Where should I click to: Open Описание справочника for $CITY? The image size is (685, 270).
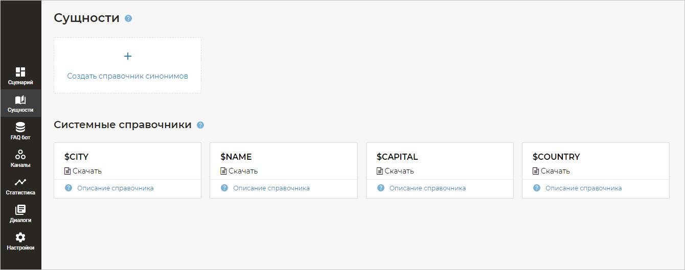(x=115, y=188)
